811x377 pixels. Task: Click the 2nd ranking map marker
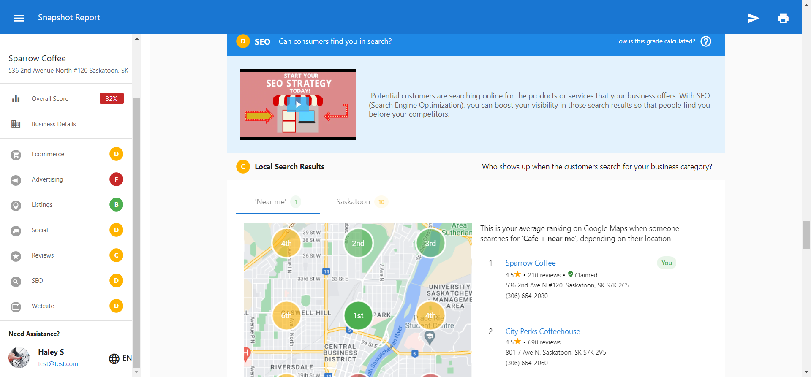pos(358,243)
